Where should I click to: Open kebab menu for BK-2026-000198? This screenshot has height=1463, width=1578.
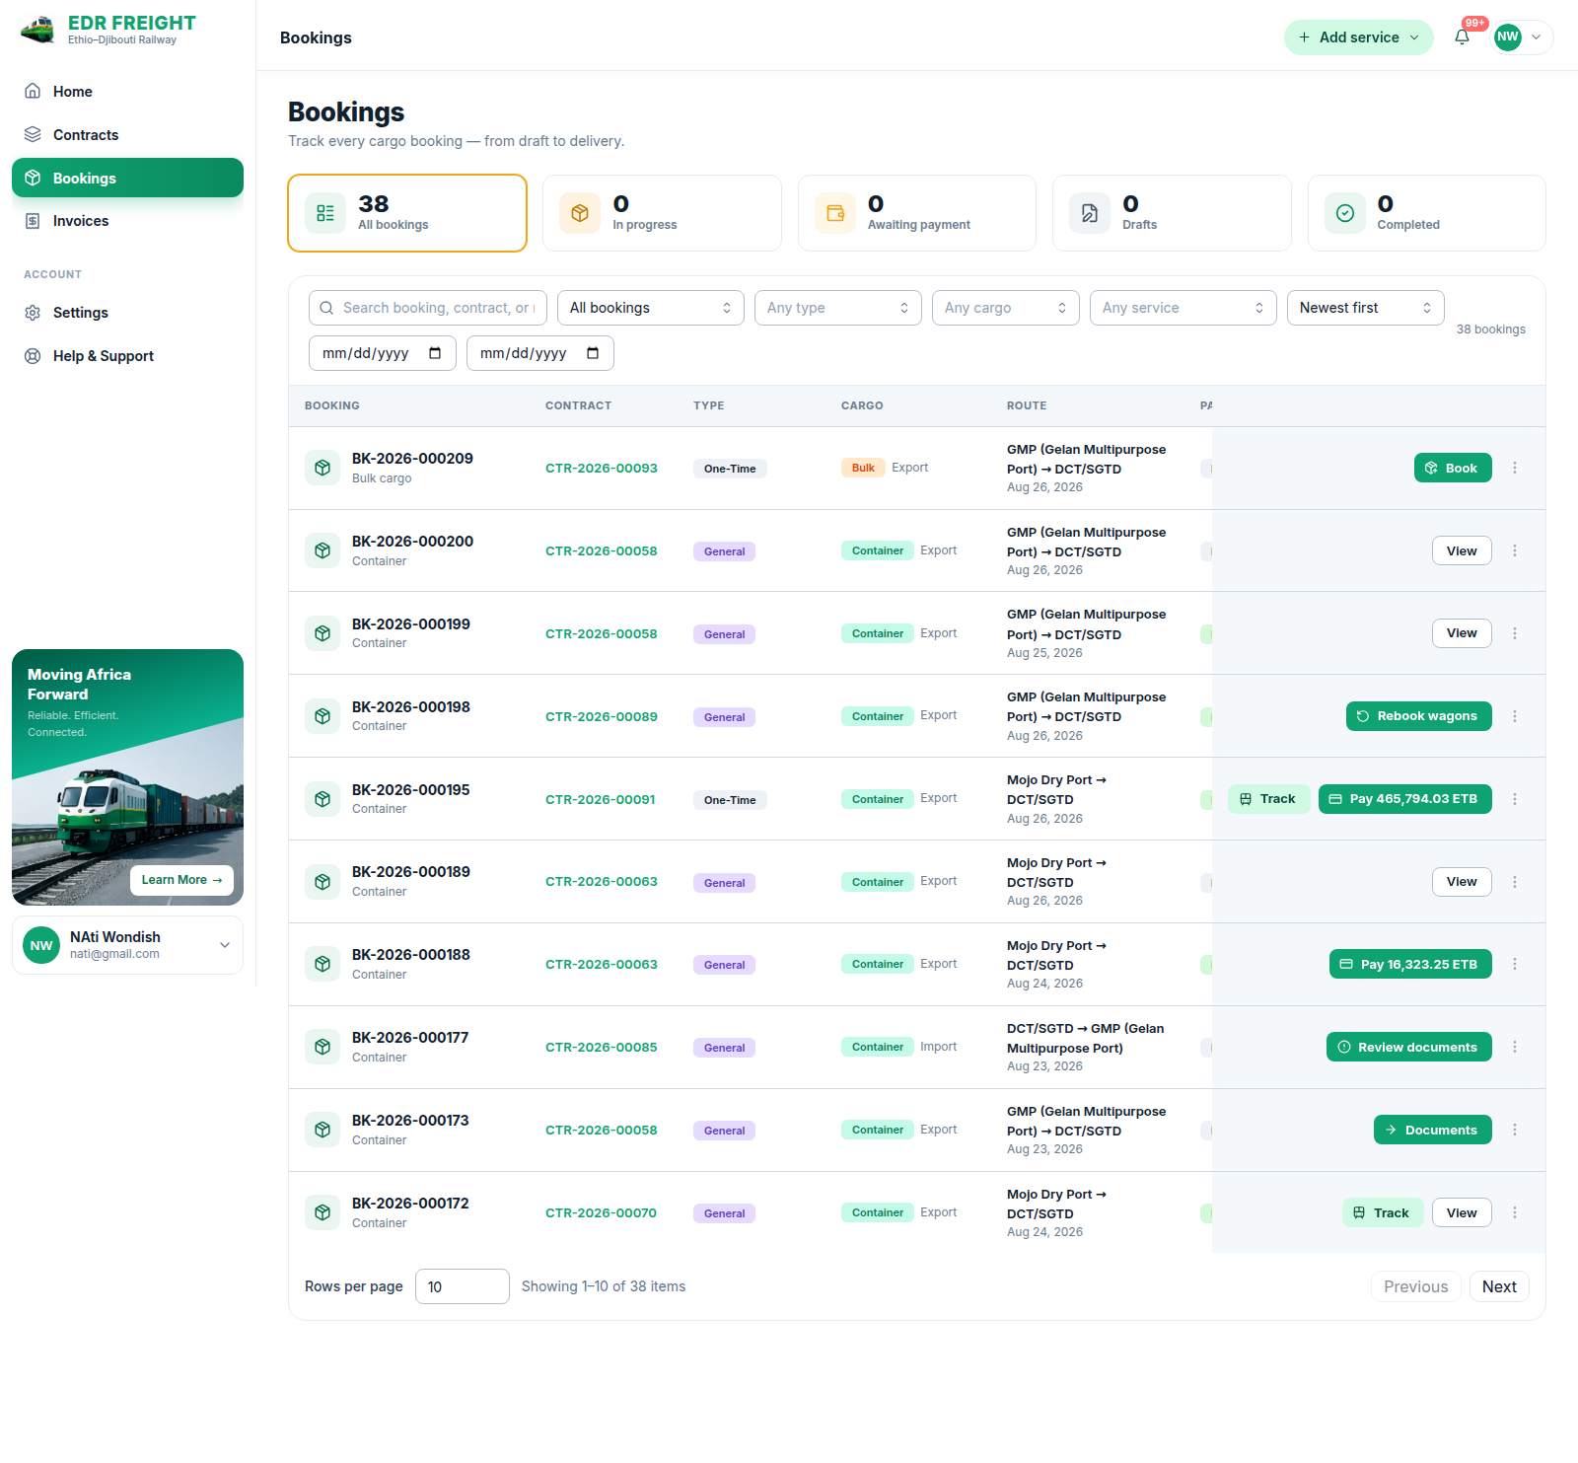tap(1515, 716)
